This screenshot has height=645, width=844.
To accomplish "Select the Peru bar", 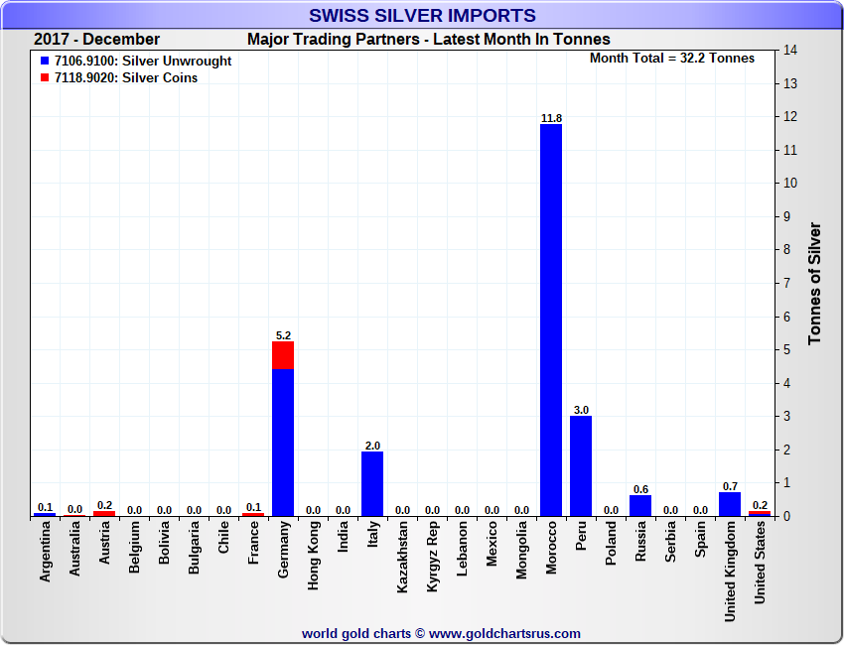I will [x=581, y=465].
